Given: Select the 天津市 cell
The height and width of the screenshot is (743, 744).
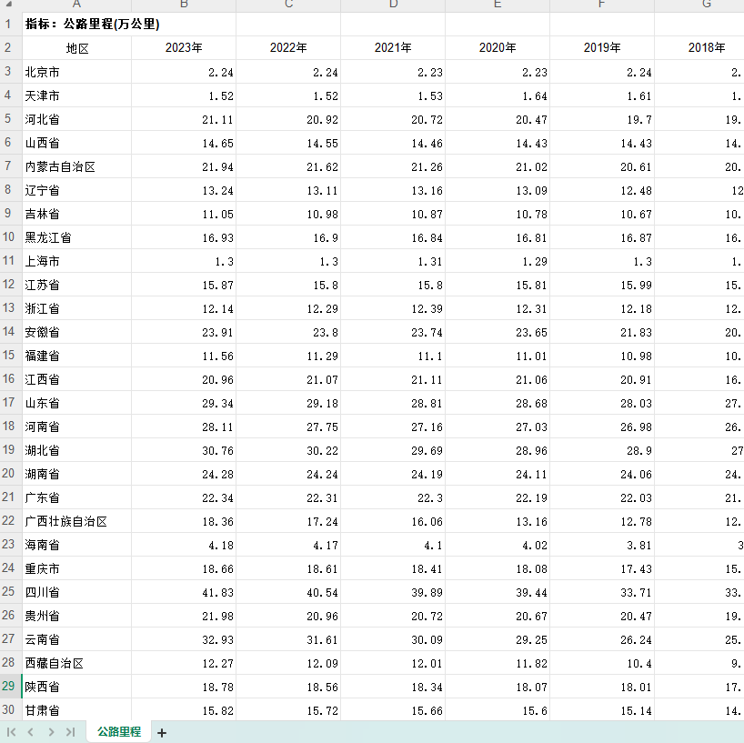Looking at the screenshot, I should click(x=77, y=95).
